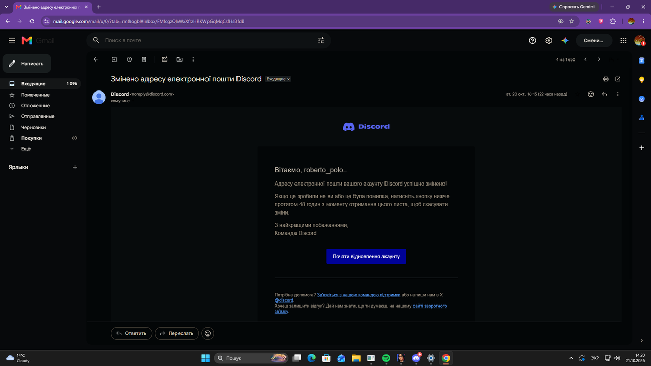Open more actions in the email toolbar

[193, 59]
